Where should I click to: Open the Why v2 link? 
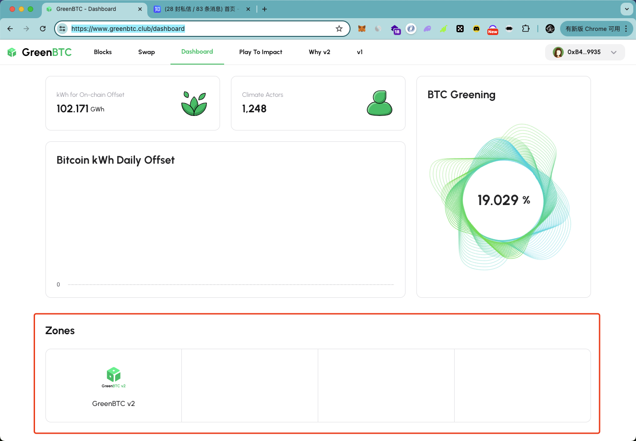point(320,52)
